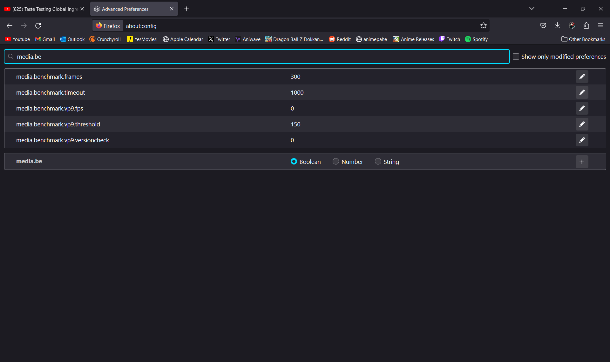Open the Extensions menu (puzzle piece icon)
This screenshot has width=610, height=362.
tap(586, 26)
